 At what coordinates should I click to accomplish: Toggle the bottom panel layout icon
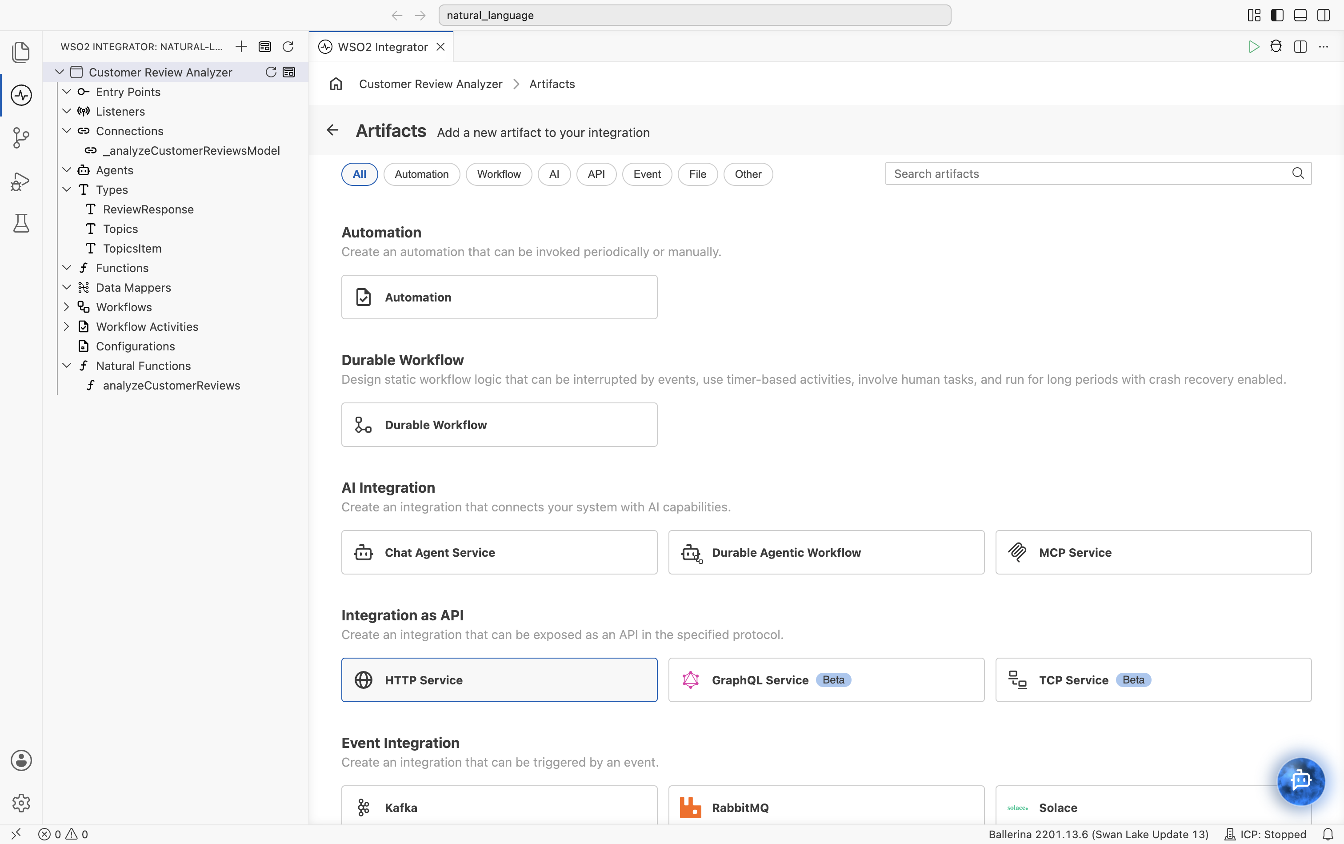coord(1300,15)
